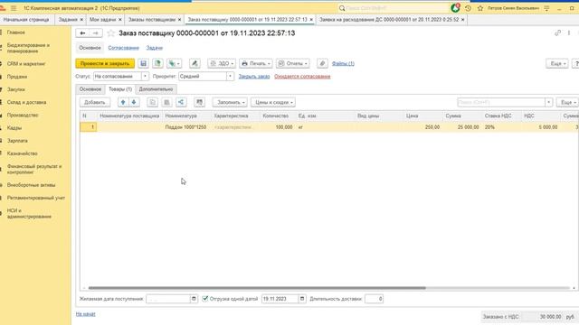Open the top Еще dropdown menu
The height and width of the screenshot is (325, 579).
(x=557, y=63)
